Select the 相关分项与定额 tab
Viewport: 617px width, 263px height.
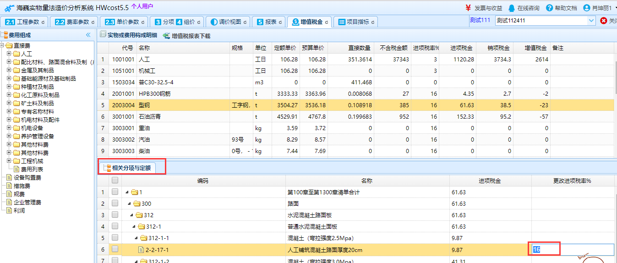[127, 168]
